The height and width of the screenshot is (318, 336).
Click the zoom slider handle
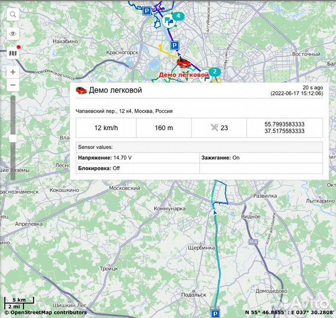coord(13,138)
